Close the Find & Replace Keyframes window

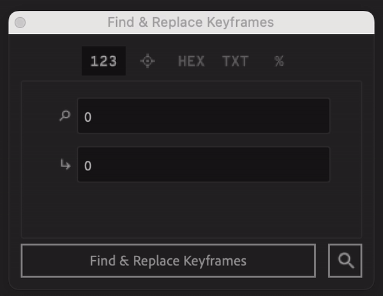click(20, 23)
